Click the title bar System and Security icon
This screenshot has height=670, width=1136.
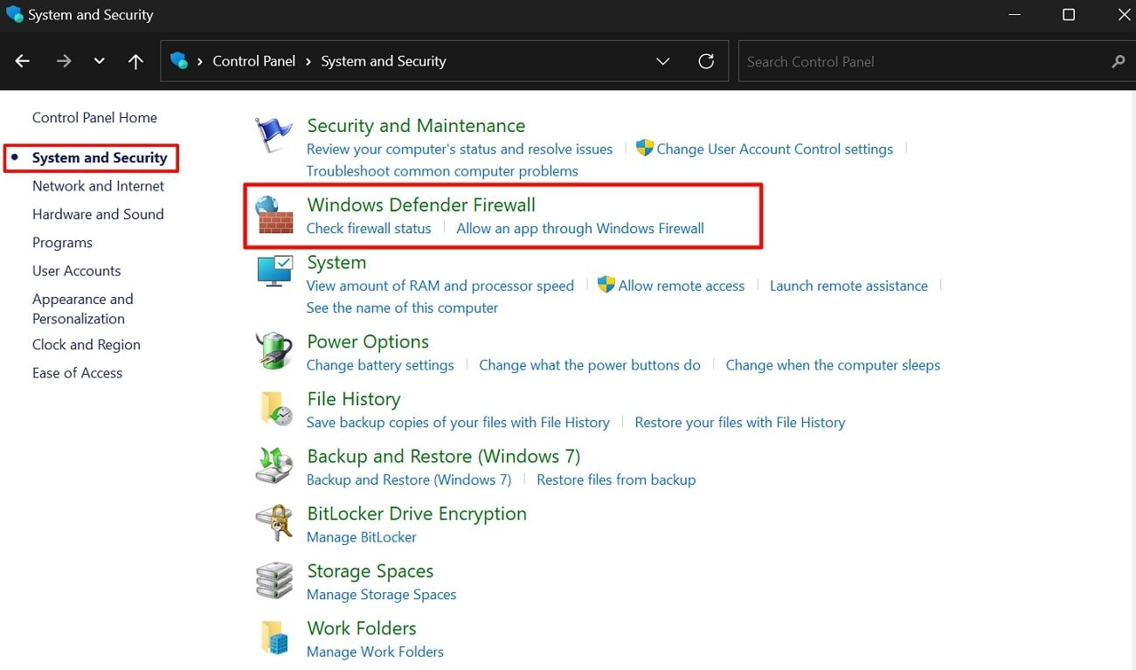[14, 15]
